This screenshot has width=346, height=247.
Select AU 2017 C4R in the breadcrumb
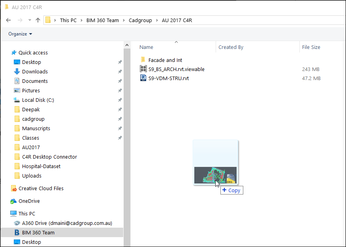[x=177, y=20]
